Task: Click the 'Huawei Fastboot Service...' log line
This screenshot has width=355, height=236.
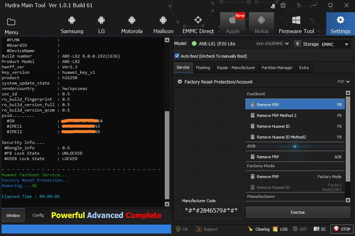Action: 35,175
